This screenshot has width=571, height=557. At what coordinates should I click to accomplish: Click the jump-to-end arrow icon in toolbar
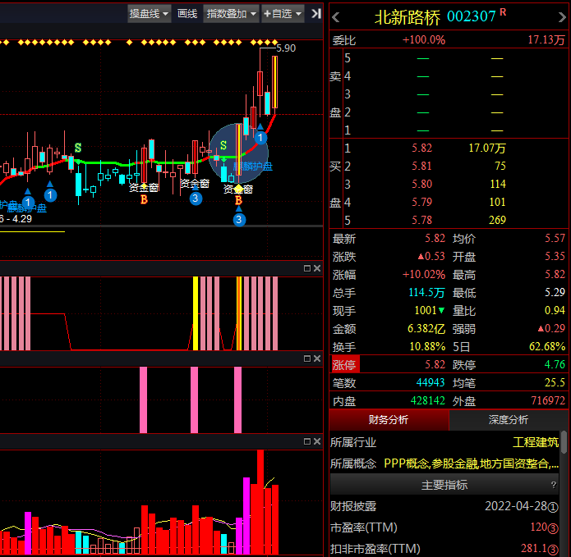[315, 14]
